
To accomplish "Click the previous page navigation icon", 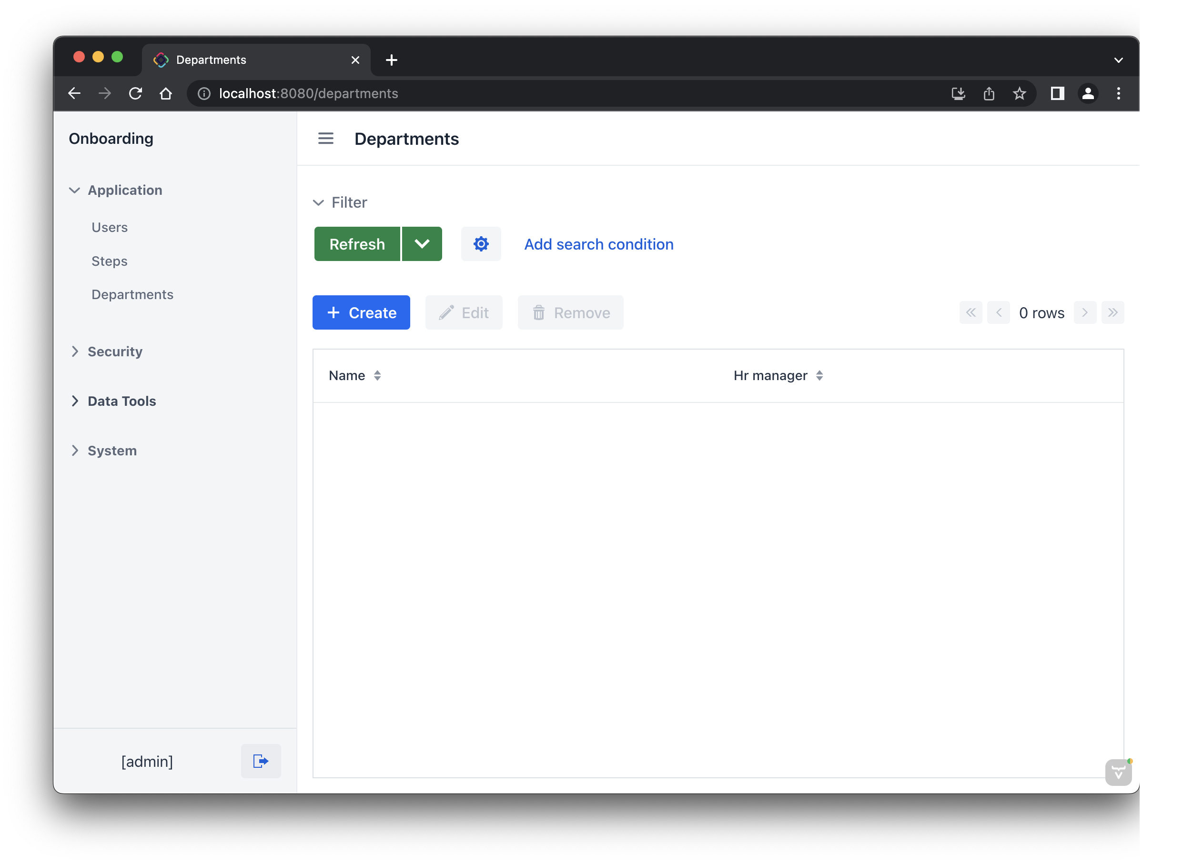I will pos(999,313).
